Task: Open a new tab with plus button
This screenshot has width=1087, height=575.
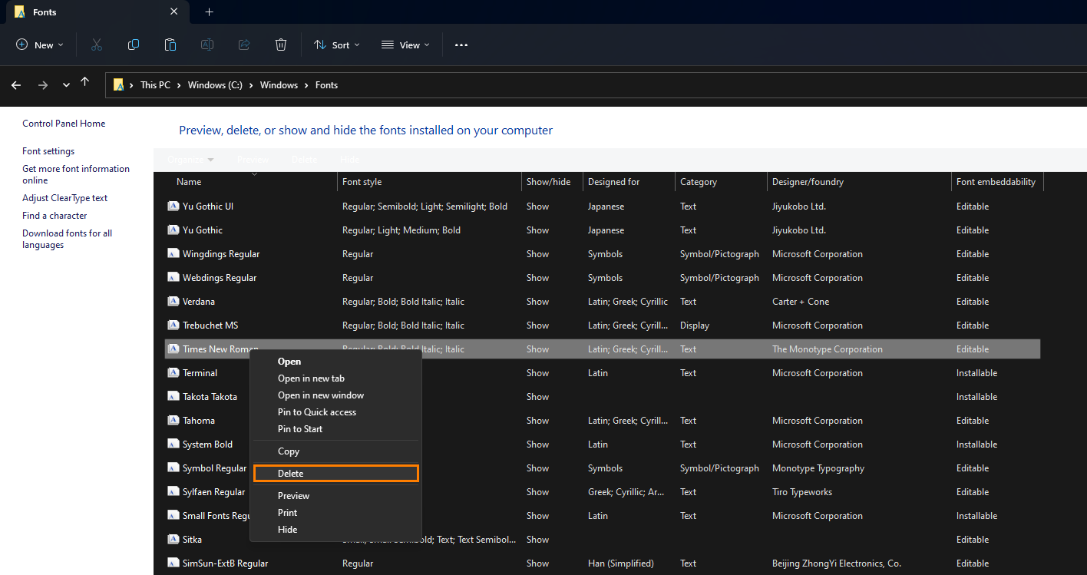Action: [210, 12]
